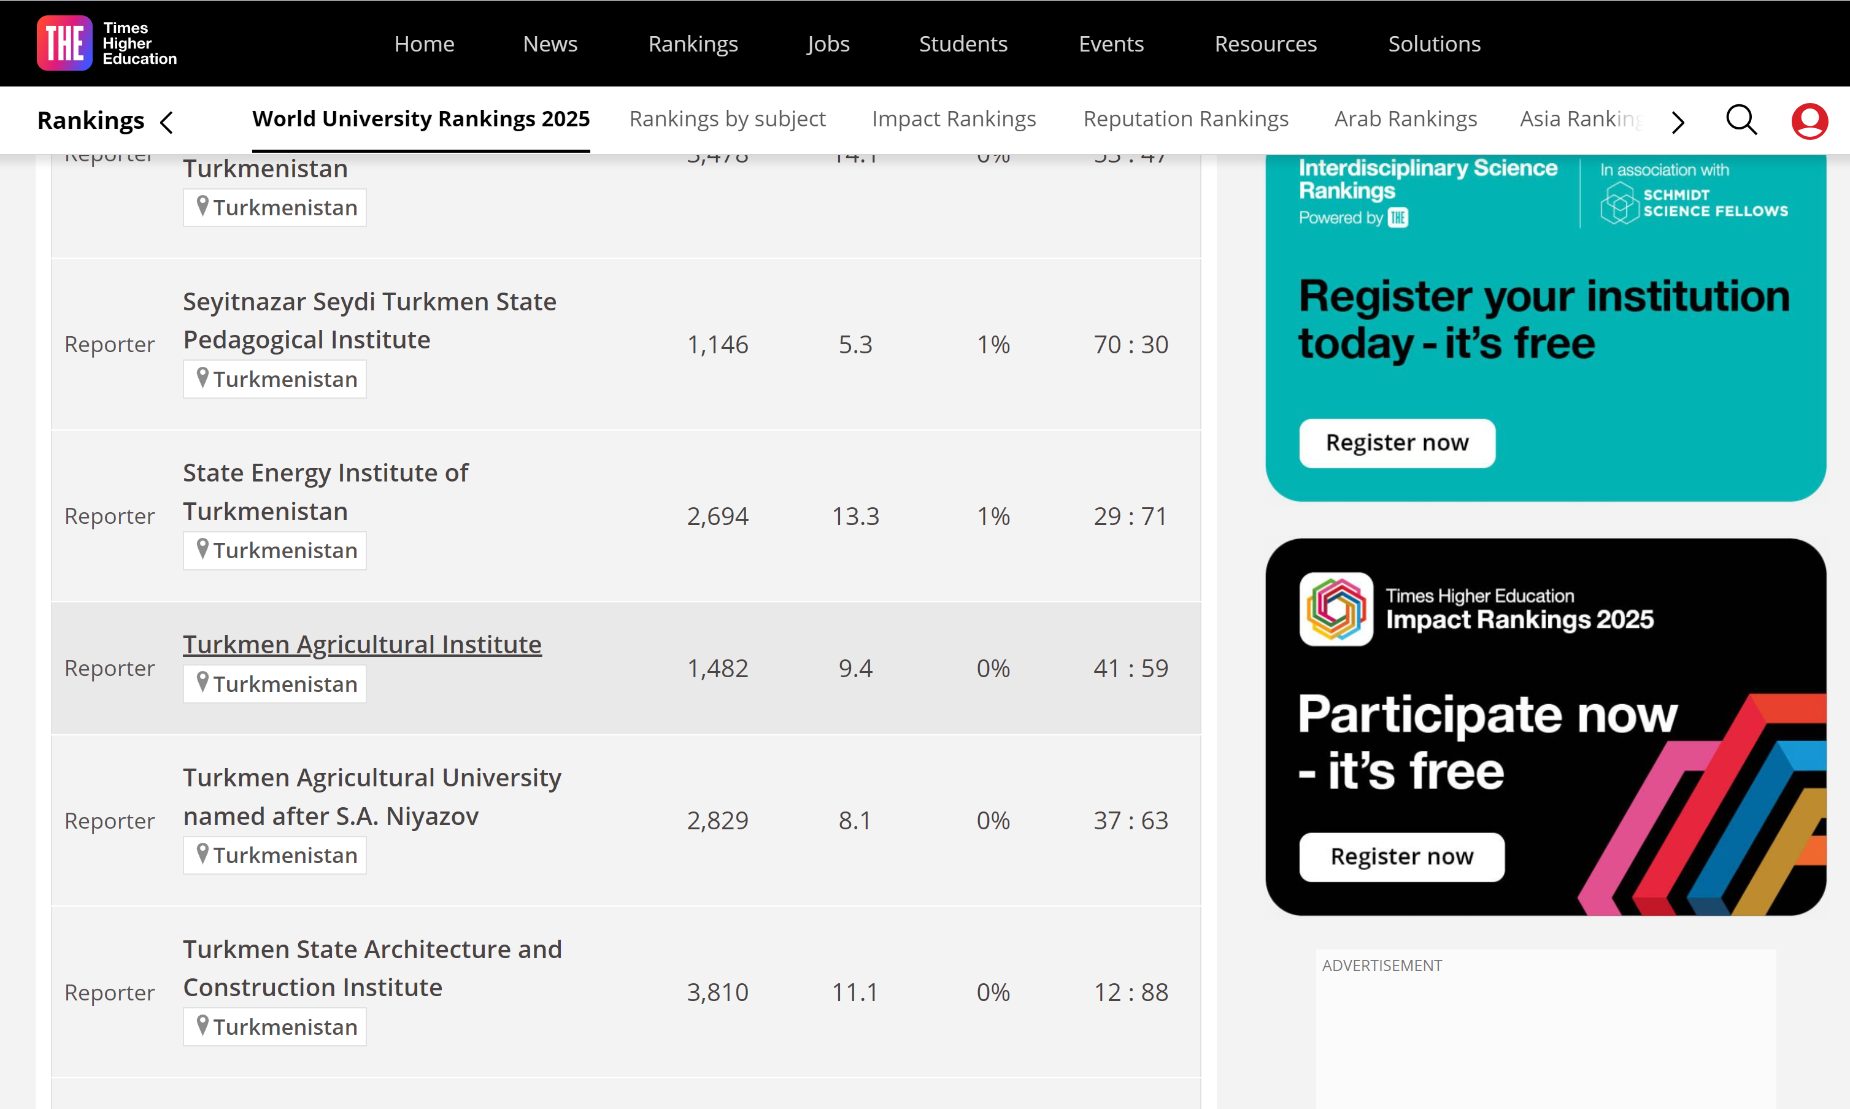Open the red user account icon
This screenshot has height=1109, width=1850.
tap(1809, 120)
